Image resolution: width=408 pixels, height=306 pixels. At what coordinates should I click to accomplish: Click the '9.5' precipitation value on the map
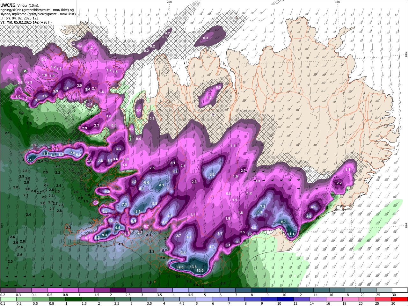pos(118,228)
